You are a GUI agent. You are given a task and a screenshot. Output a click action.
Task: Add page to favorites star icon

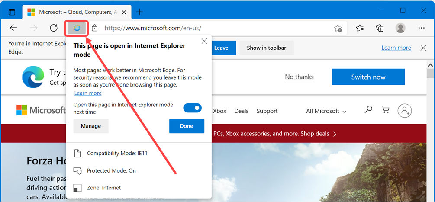point(338,28)
